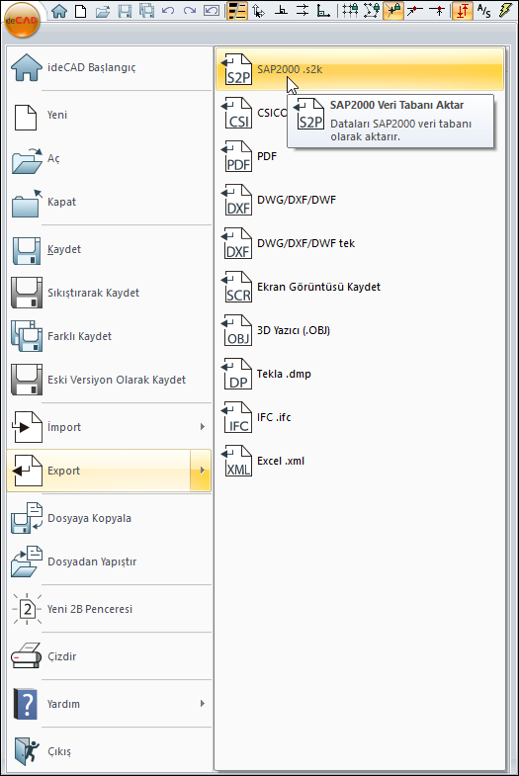Click the home icon in the quick toolbar

click(59, 11)
